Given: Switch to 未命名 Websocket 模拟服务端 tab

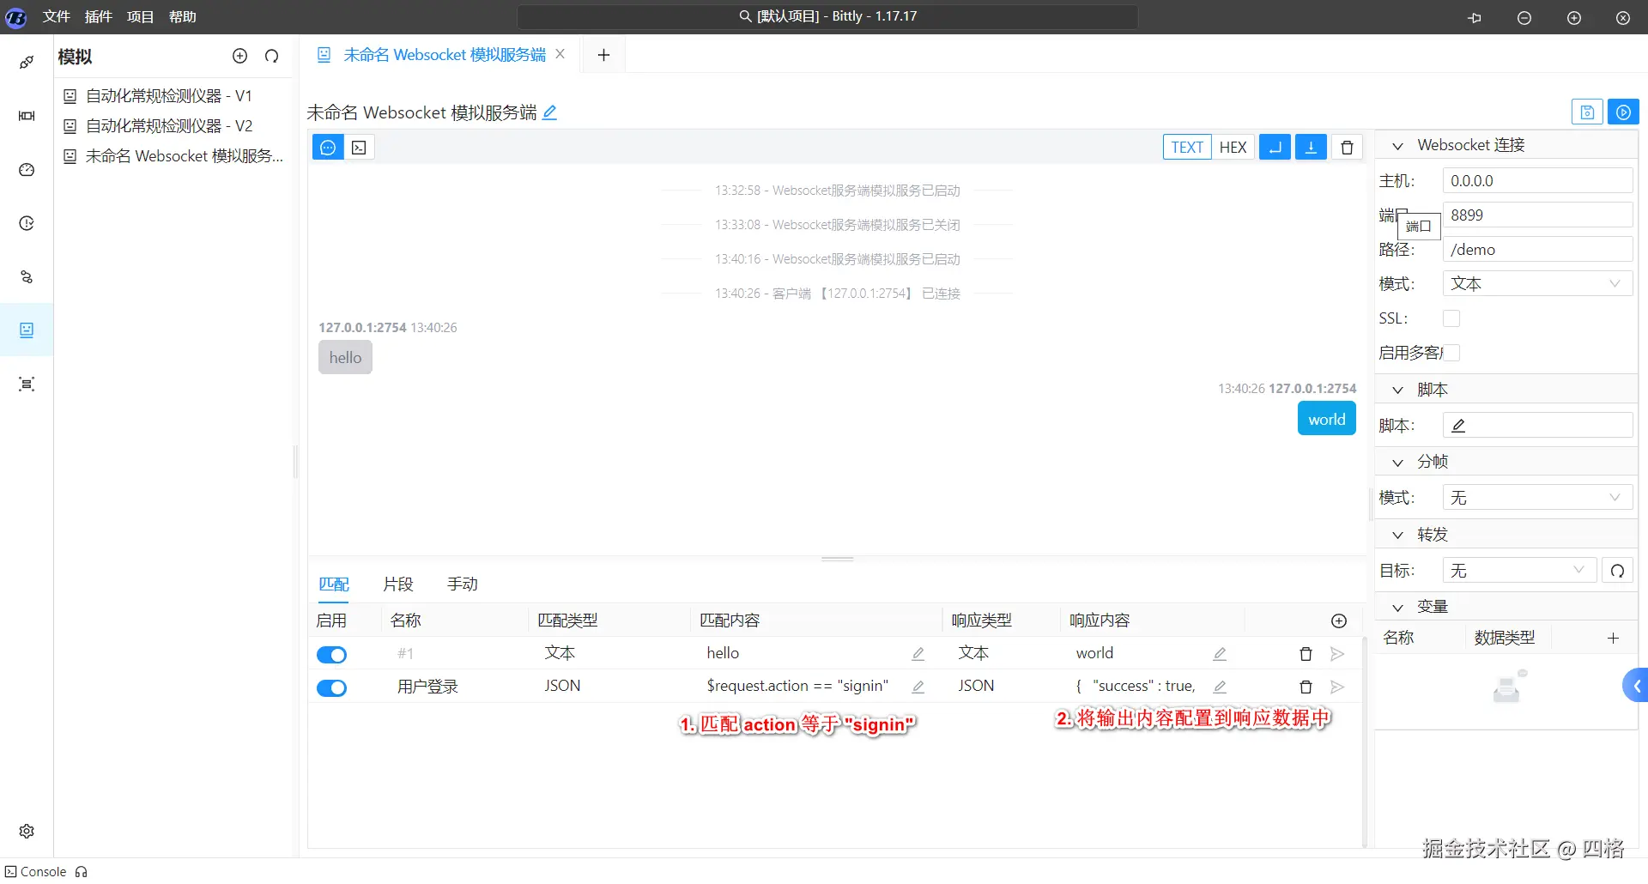Looking at the screenshot, I should [444, 55].
